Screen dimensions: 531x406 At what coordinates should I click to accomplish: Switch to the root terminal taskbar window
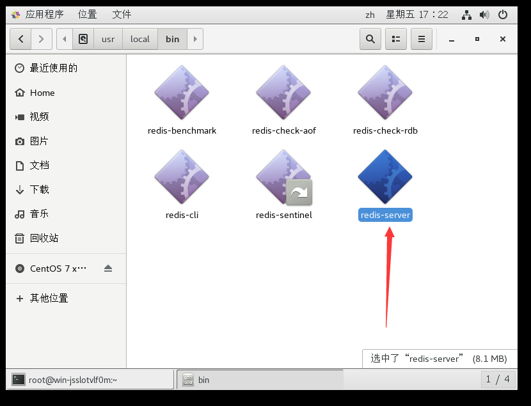point(90,380)
